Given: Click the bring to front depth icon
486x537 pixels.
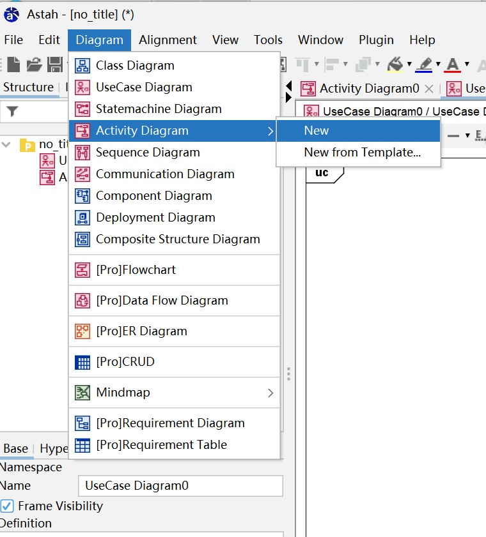Looking at the screenshot, I should click(363, 64).
